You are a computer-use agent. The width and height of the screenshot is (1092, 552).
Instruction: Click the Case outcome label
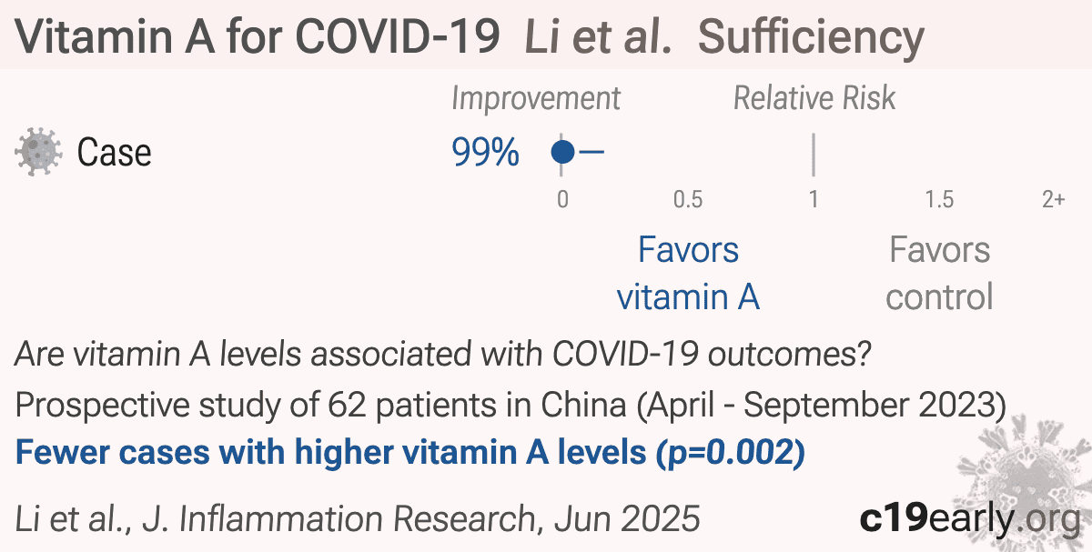coord(114,153)
